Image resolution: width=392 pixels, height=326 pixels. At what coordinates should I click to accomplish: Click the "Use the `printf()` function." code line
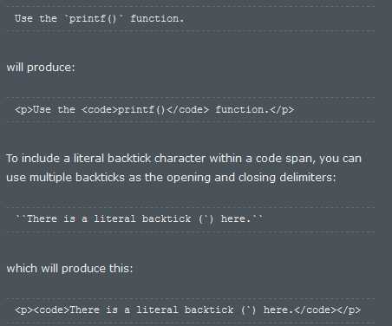click(99, 19)
